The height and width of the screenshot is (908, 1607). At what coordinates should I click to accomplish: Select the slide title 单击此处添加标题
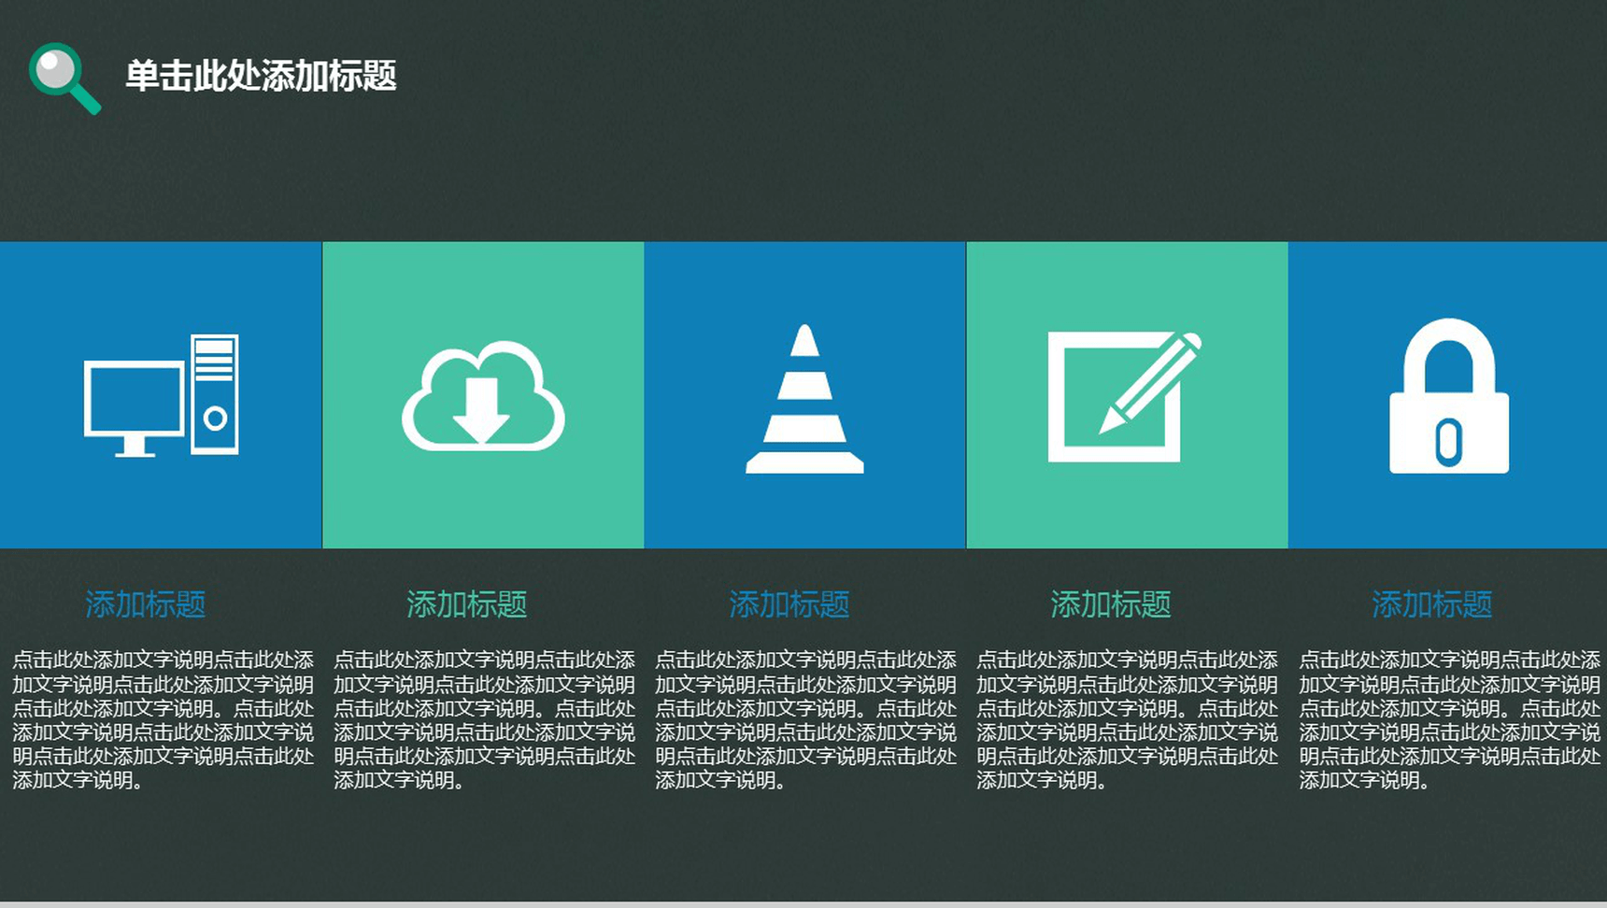[261, 76]
